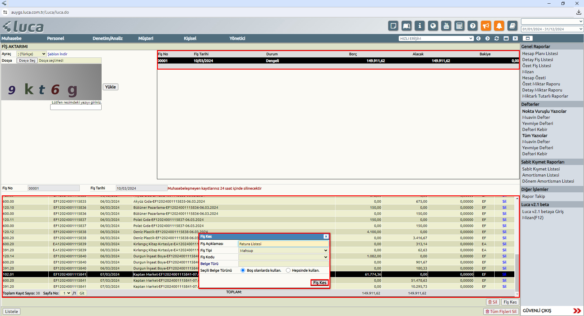The height and width of the screenshot is (316, 584).
Task: Open the Personel menu
Action: pos(56,38)
